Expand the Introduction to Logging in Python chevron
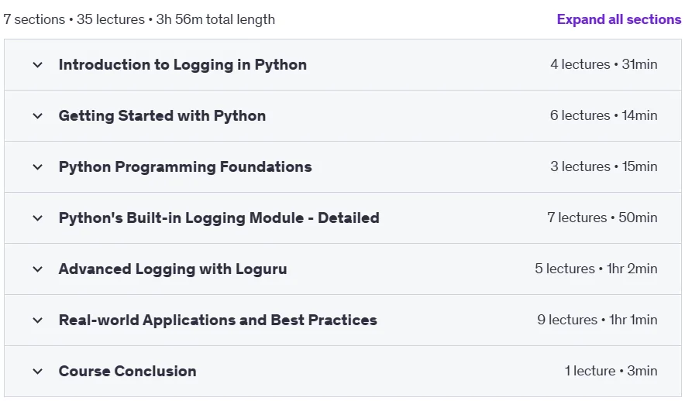The height and width of the screenshot is (401, 685). (37, 65)
